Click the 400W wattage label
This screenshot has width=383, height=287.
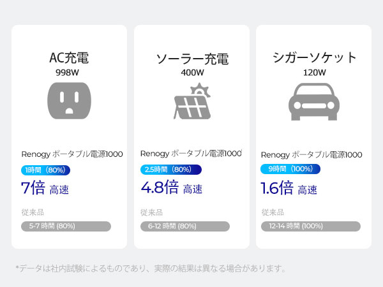tap(191, 73)
